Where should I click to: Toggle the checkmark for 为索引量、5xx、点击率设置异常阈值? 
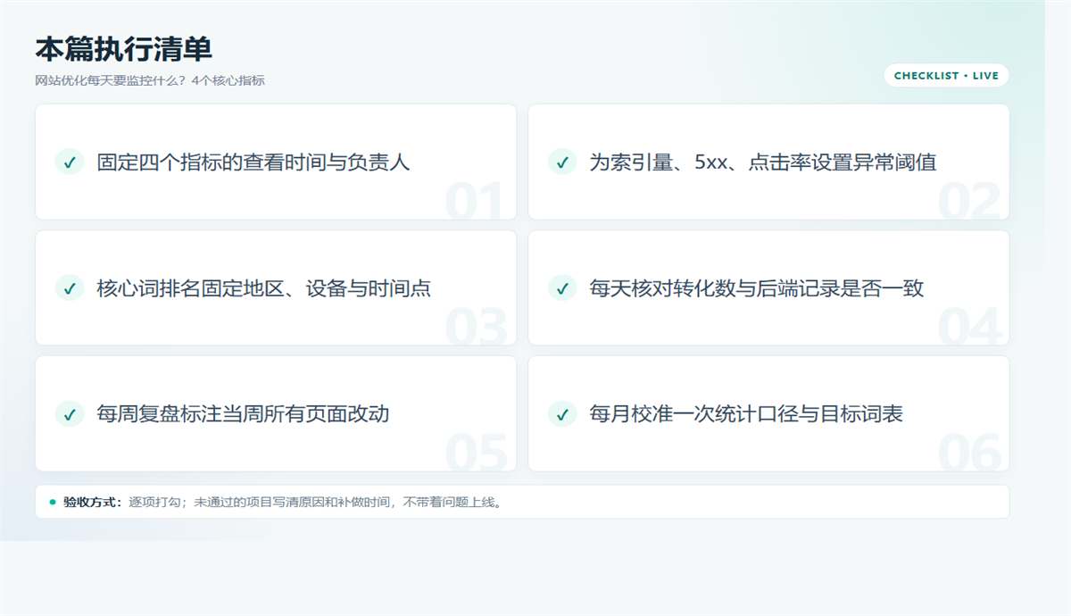pyautogui.click(x=562, y=162)
